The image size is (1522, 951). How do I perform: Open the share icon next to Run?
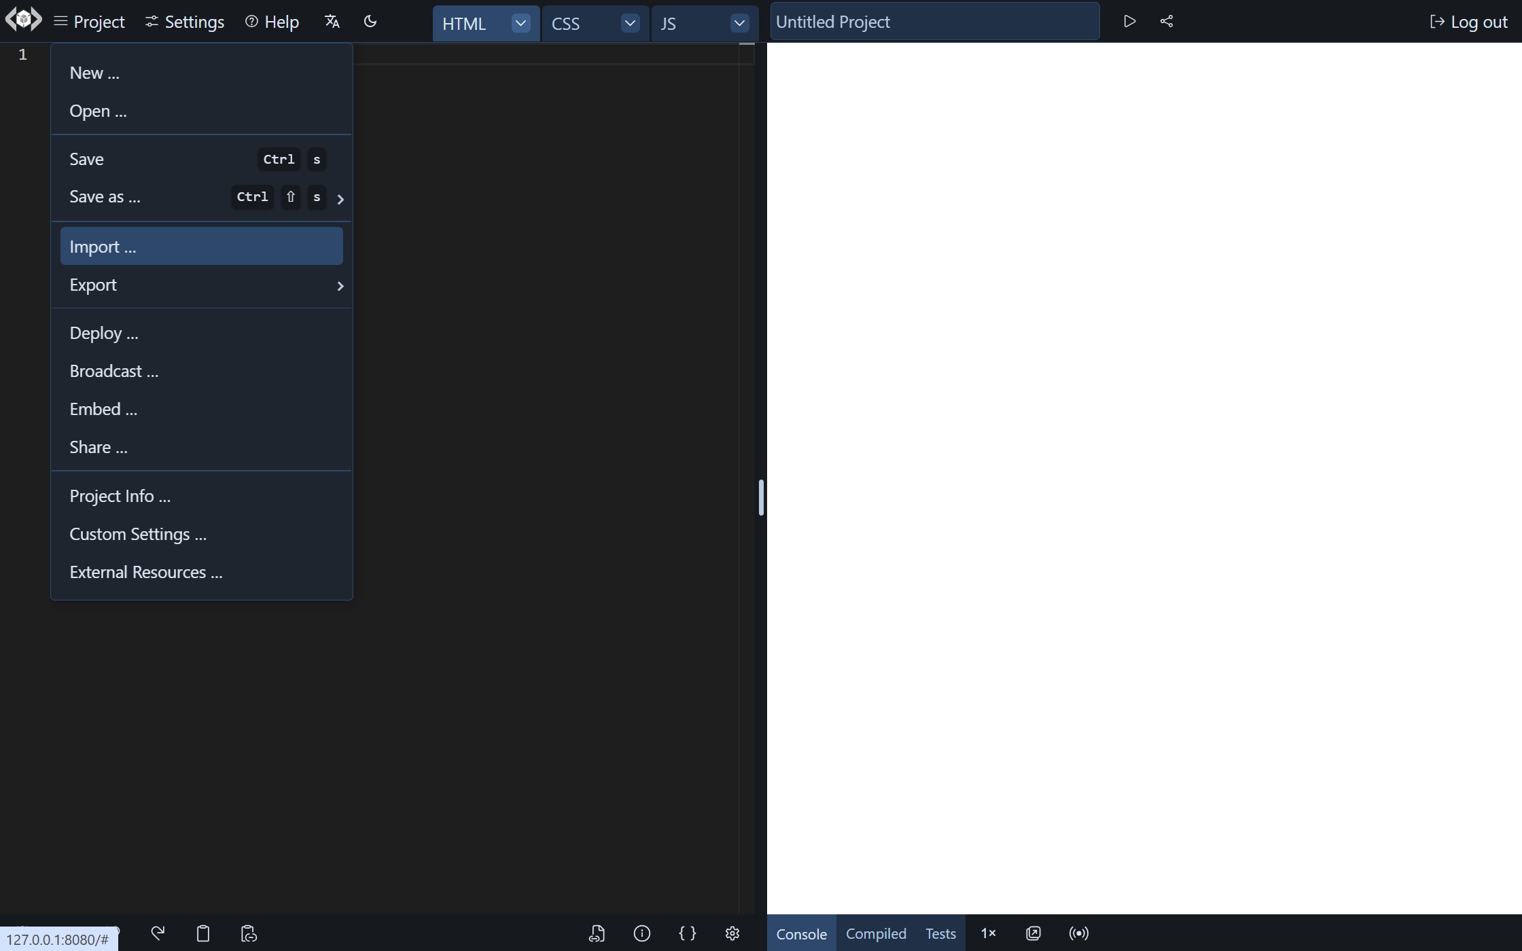(x=1166, y=21)
